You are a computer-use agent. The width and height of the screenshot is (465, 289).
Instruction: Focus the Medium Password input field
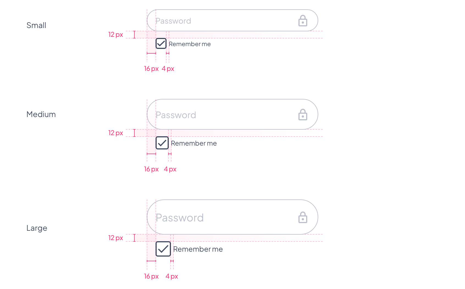coord(232,114)
